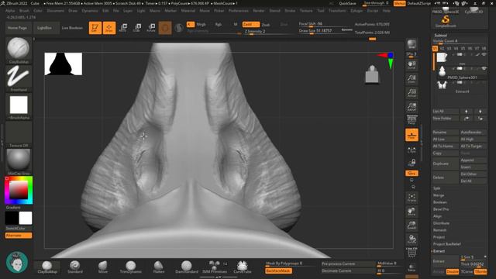Open the ClayBuildup brush thumbnail at left
Viewport: 496px width, 279px height.
(19, 50)
